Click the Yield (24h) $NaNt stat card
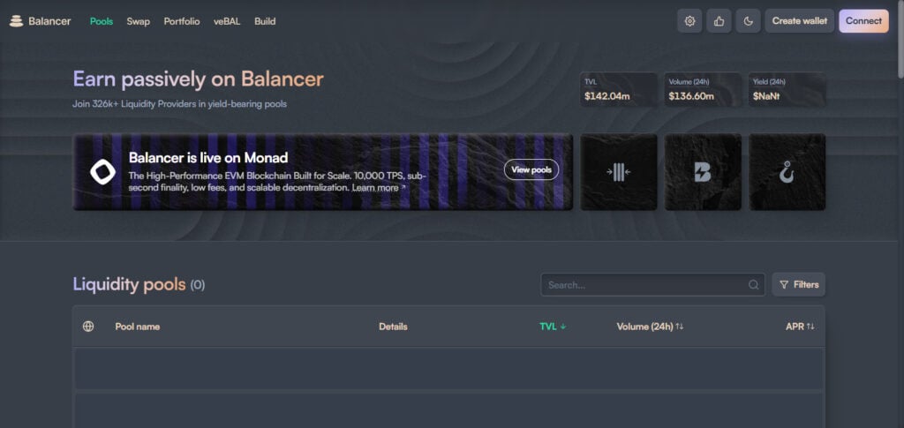 tap(787, 89)
